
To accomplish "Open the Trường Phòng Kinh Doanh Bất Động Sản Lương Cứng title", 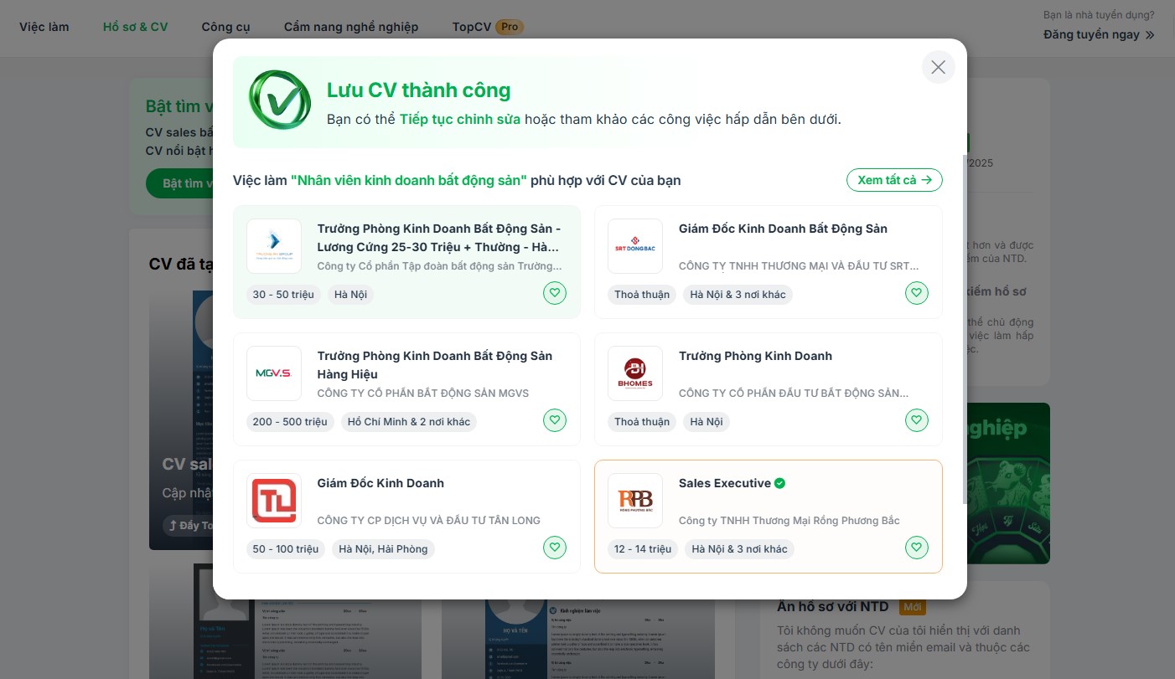I will click(x=440, y=238).
